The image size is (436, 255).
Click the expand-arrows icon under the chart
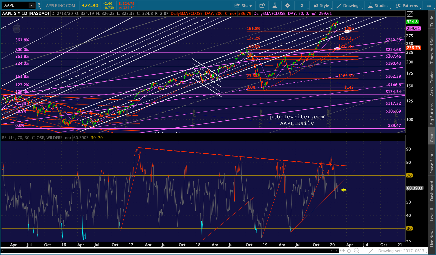[x=342, y=251]
